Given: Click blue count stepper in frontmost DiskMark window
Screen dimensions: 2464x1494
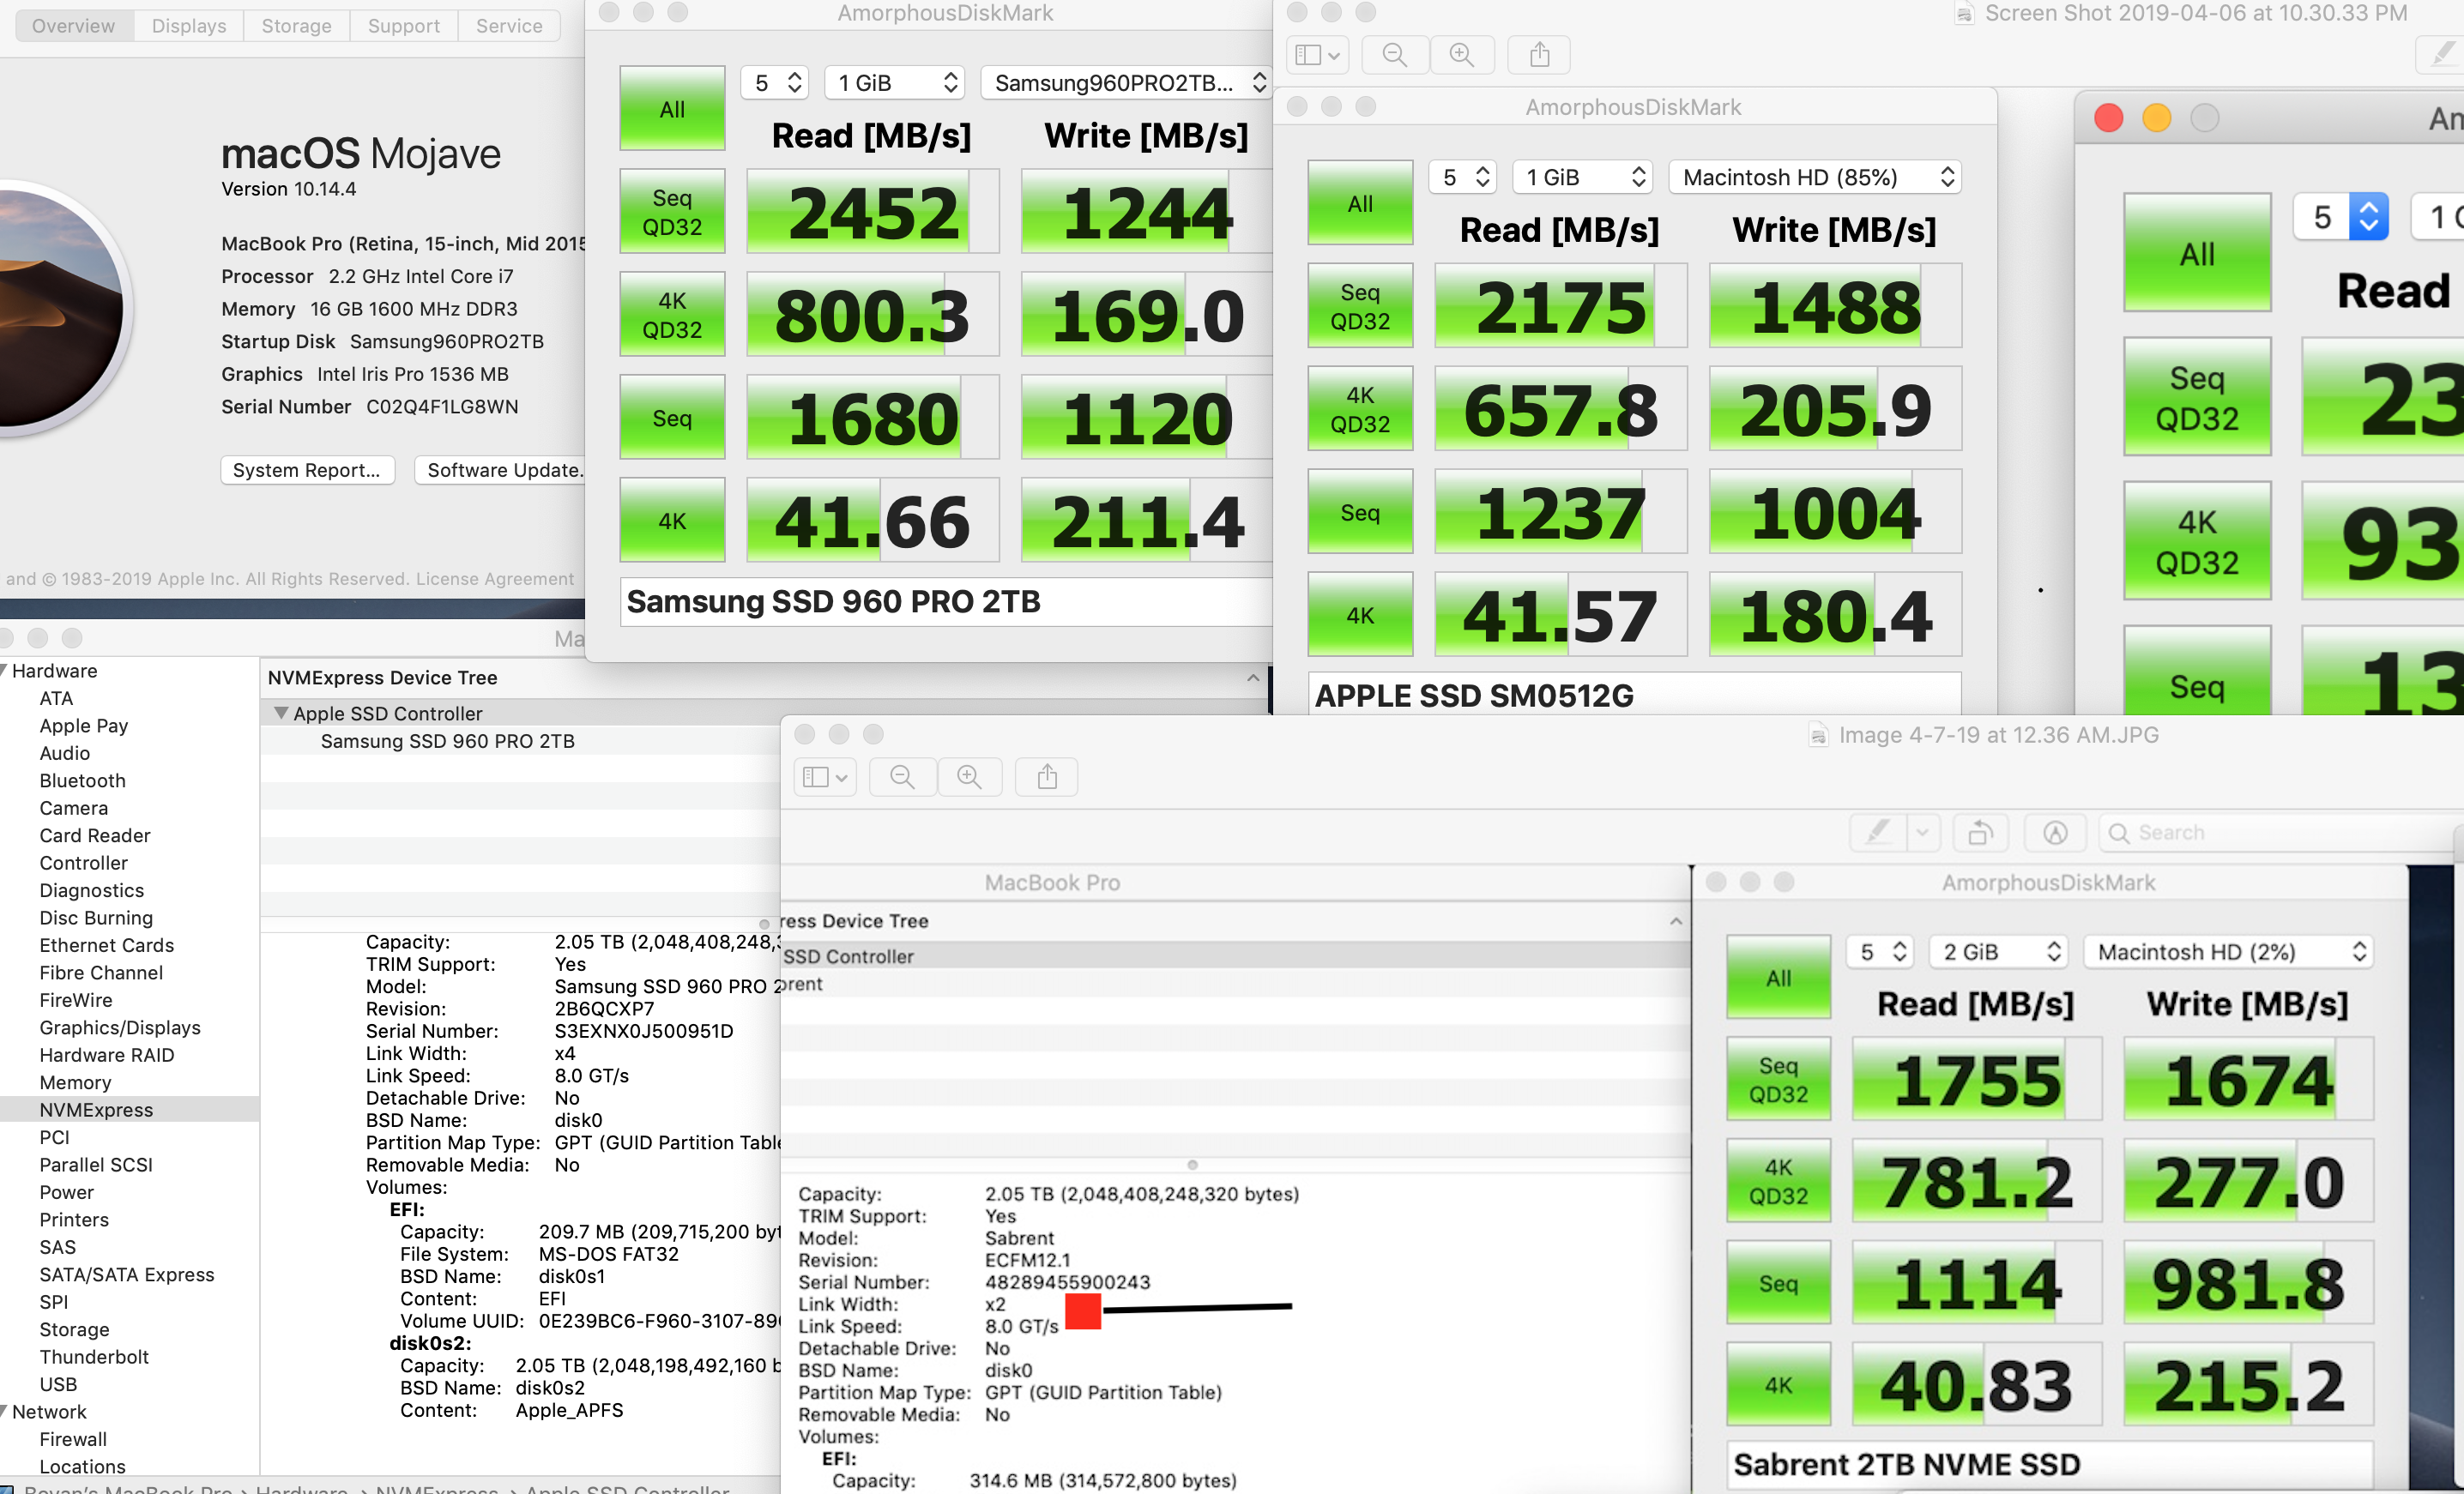Looking at the screenshot, I should [x=2369, y=217].
